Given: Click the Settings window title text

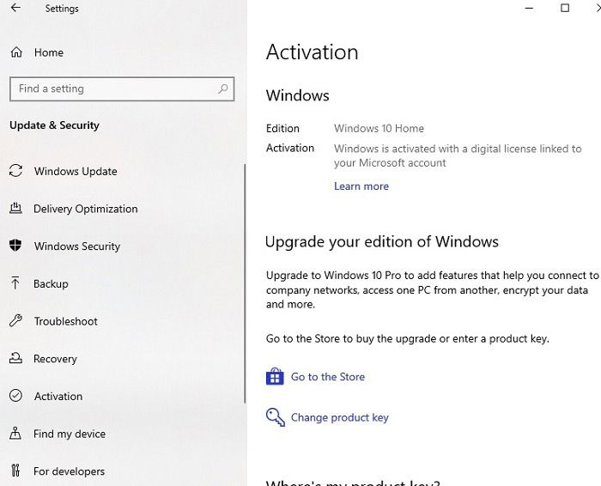Looking at the screenshot, I should tap(62, 9).
